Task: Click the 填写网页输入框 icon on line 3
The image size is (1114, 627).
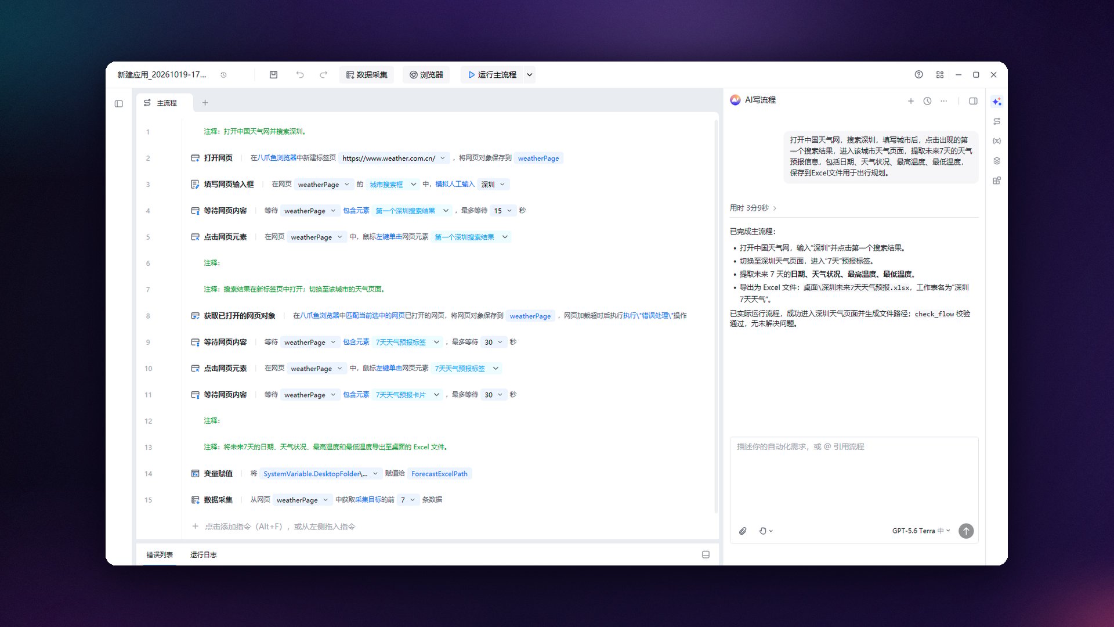Action: pos(195,184)
